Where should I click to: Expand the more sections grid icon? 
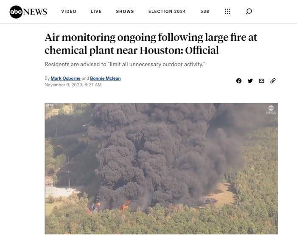click(x=227, y=11)
